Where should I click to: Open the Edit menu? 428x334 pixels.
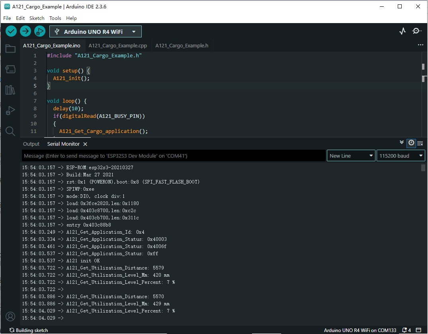click(20, 18)
